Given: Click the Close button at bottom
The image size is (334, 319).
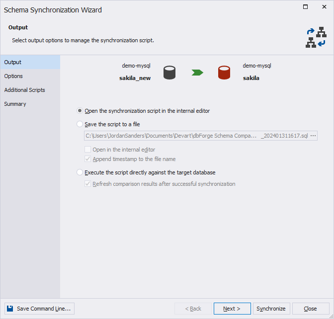Looking at the screenshot, I should click(311, 309).
